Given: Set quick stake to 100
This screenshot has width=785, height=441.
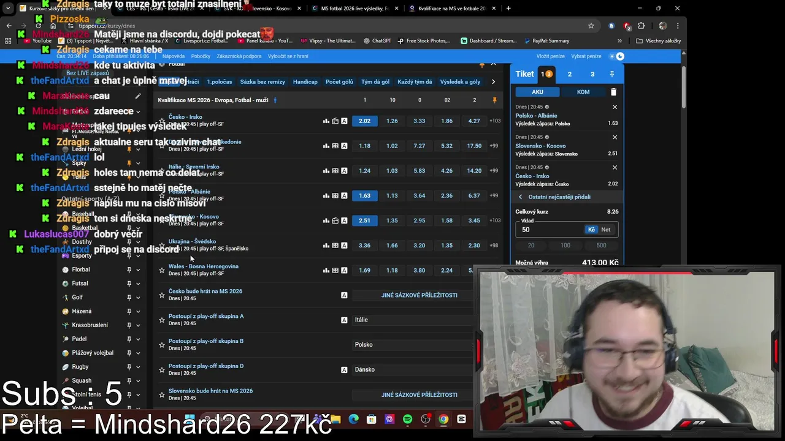Looking at the screenshot, I should point(565,246).
